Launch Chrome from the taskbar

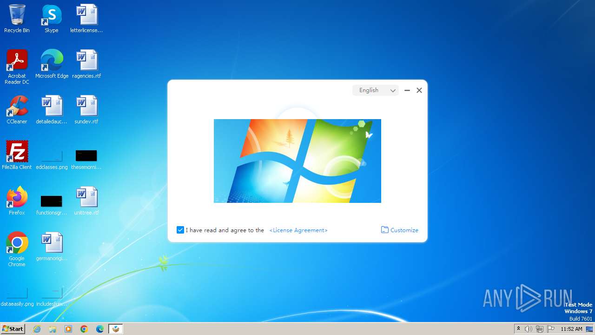click(84, 329)
